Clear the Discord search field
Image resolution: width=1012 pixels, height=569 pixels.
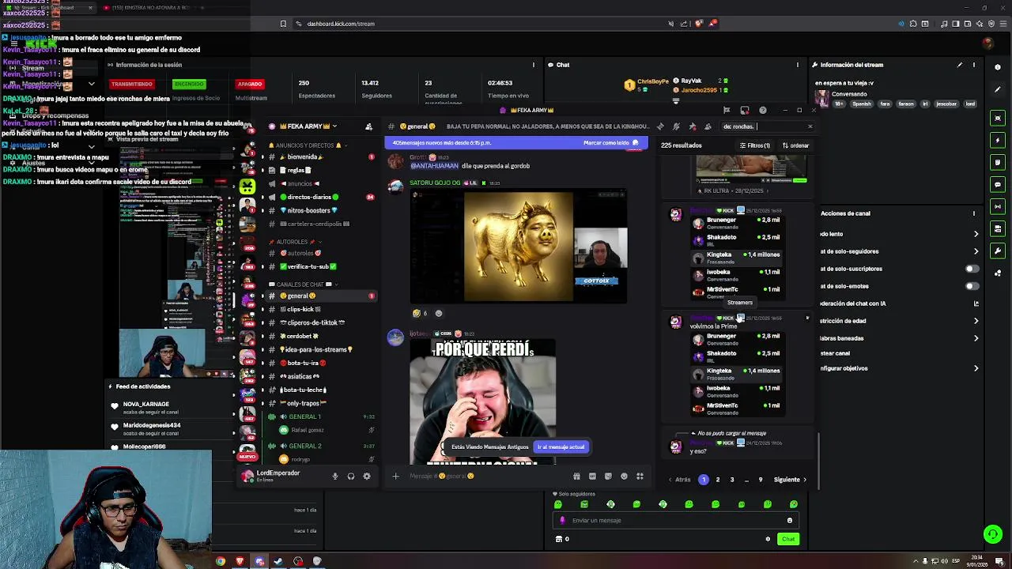[810, 126]
